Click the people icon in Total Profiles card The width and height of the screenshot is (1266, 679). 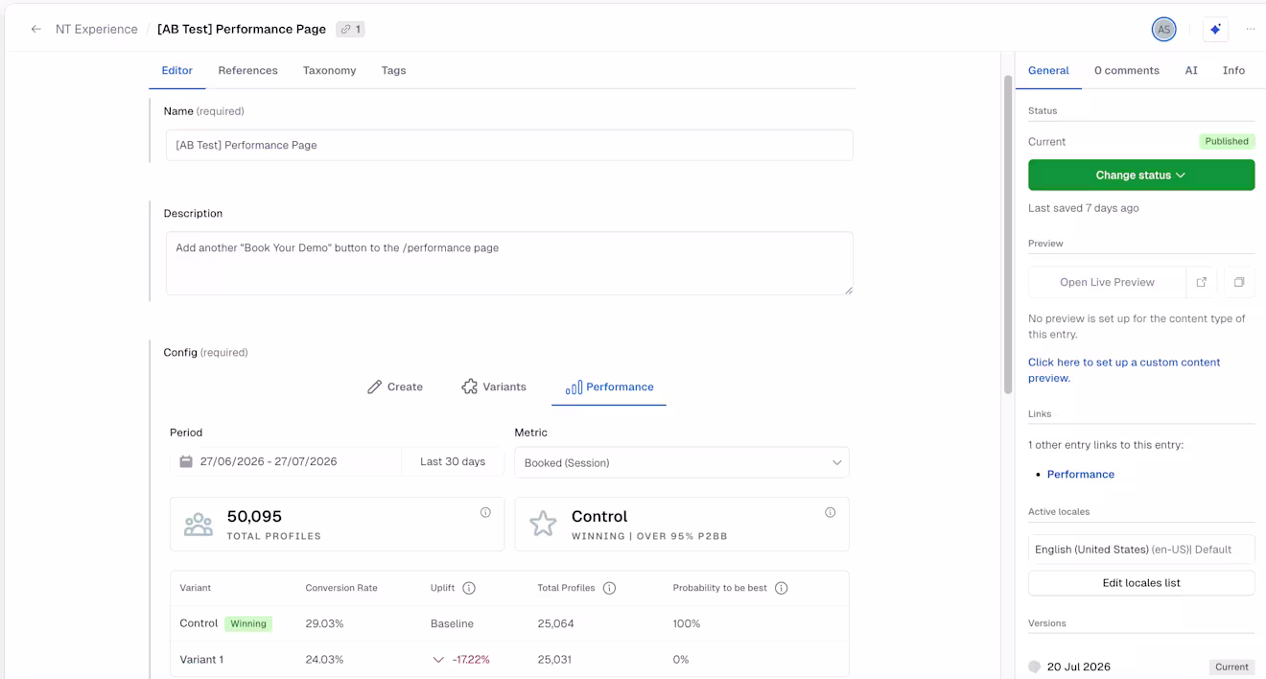pos(199,524)
